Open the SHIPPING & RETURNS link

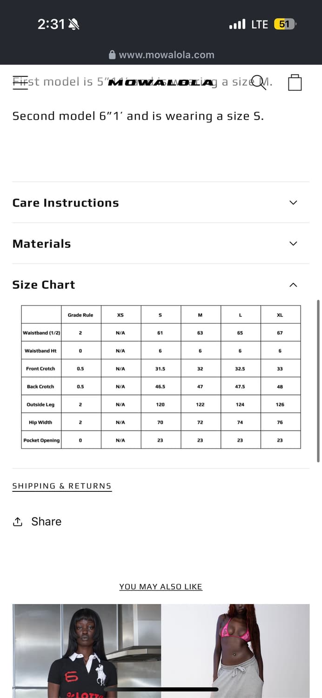[x=62, y=486]
